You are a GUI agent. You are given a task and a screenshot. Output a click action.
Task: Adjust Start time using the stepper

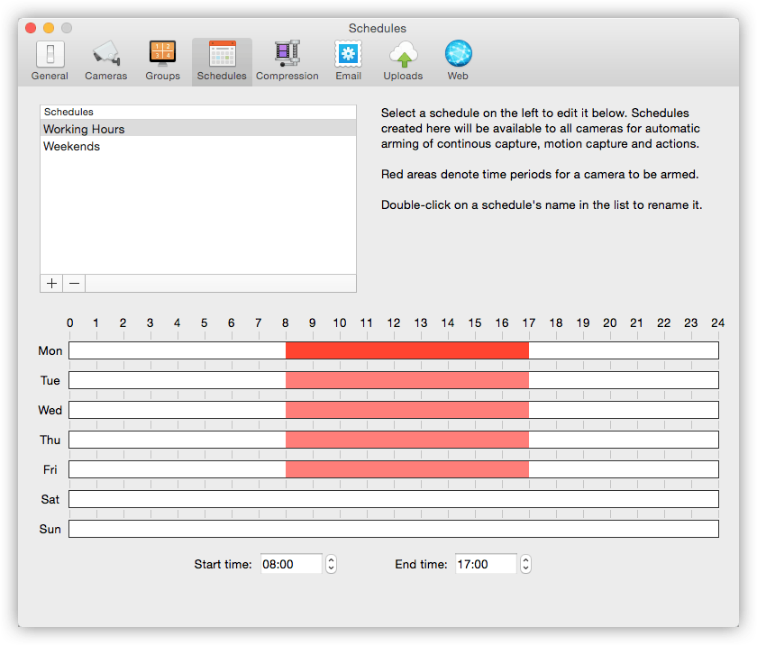pyautogui.click(x=331, y=564)
